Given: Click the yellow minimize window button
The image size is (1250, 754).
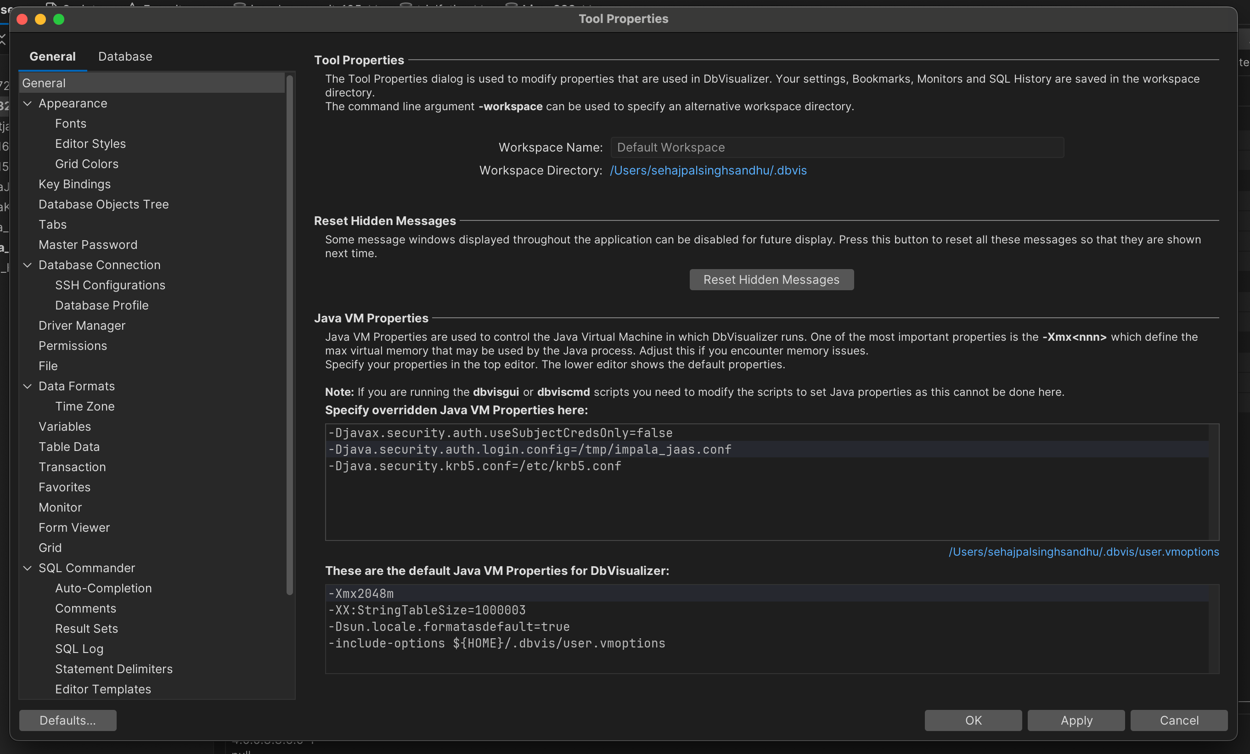Looking at the screenshot, I should coord(40,19).
